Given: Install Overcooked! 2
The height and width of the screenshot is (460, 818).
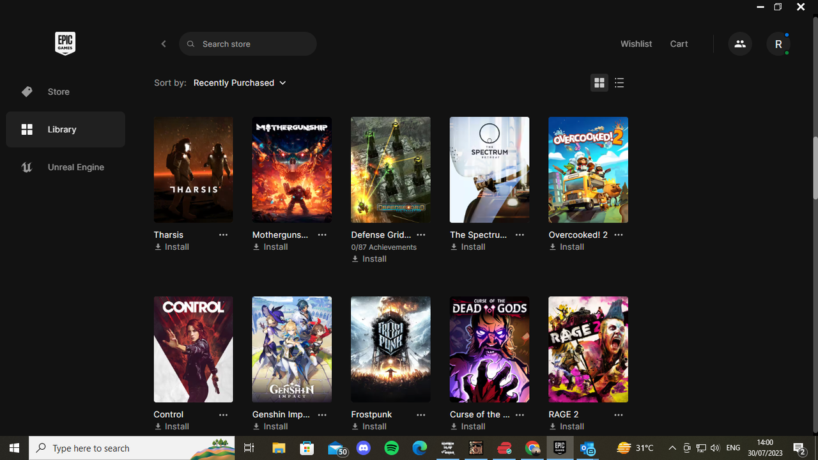Looking at the screenshot, I should (x=567, y=247).
